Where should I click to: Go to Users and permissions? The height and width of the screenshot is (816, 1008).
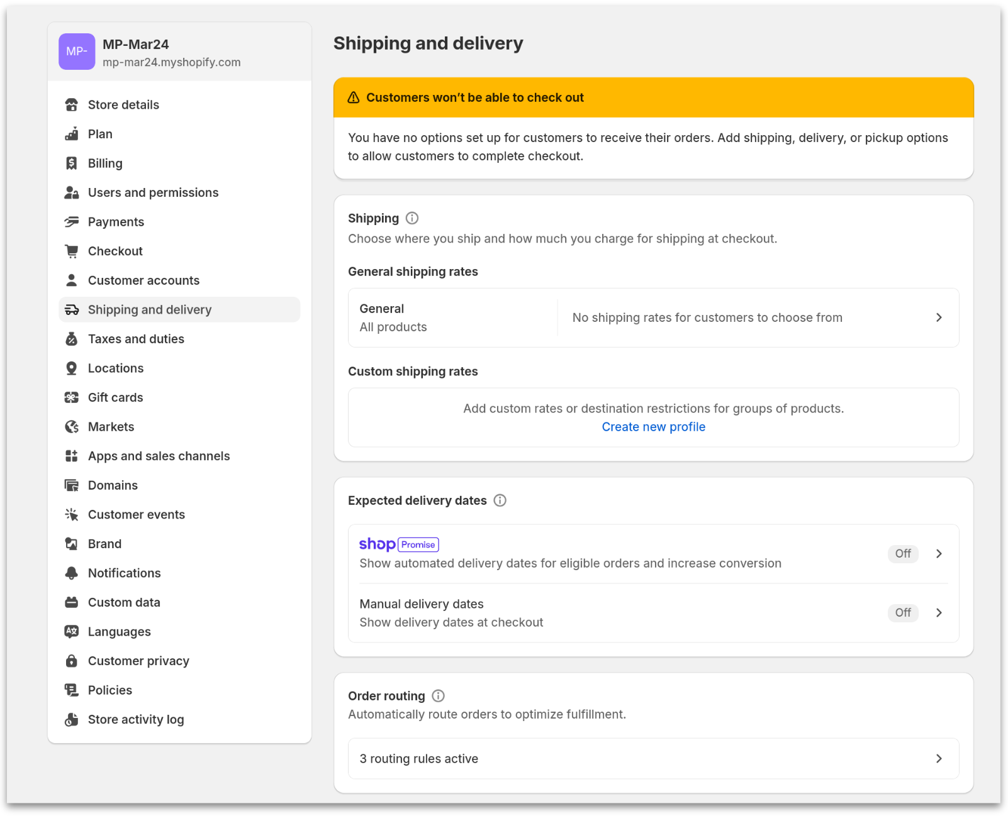click(153, 193)
